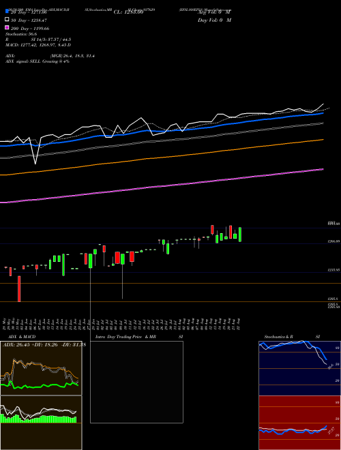
Task: Click the '22 Aug' date axis label
Action: pyautogui.click(x=239, y=324)
